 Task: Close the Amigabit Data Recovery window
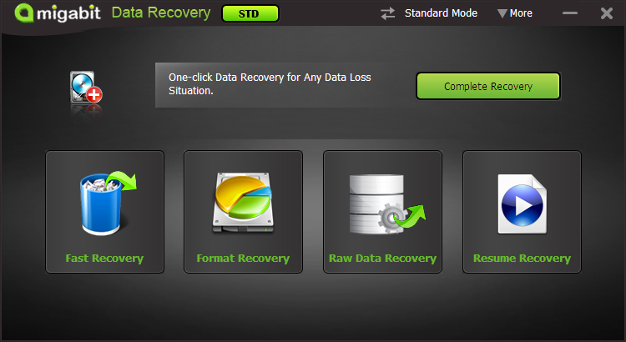click(x=607, y=13)
